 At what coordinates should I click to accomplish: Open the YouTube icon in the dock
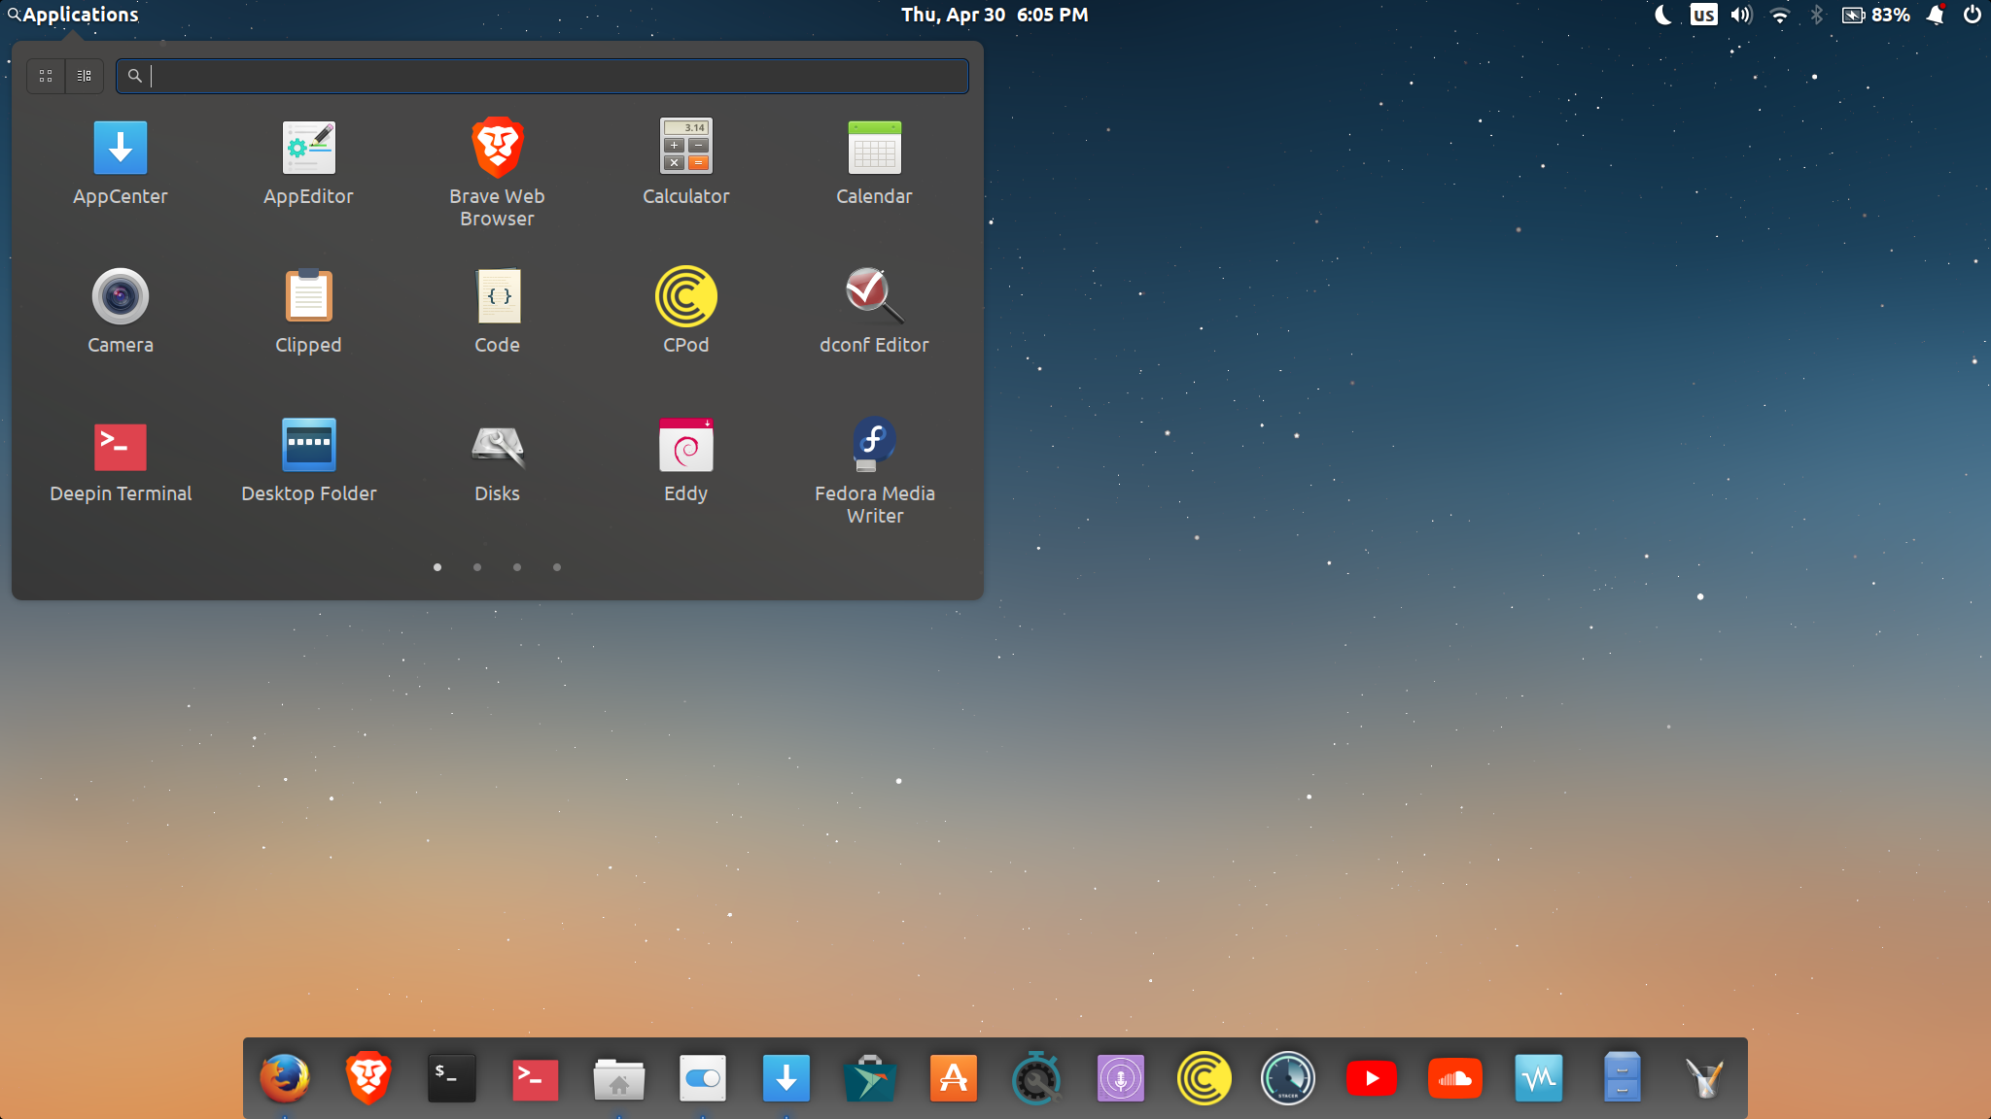tap(1372, 1078)
